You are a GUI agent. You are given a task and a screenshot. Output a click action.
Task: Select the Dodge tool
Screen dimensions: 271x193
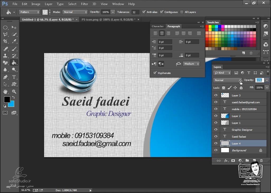pyautogui.click(x=14, y=69)
